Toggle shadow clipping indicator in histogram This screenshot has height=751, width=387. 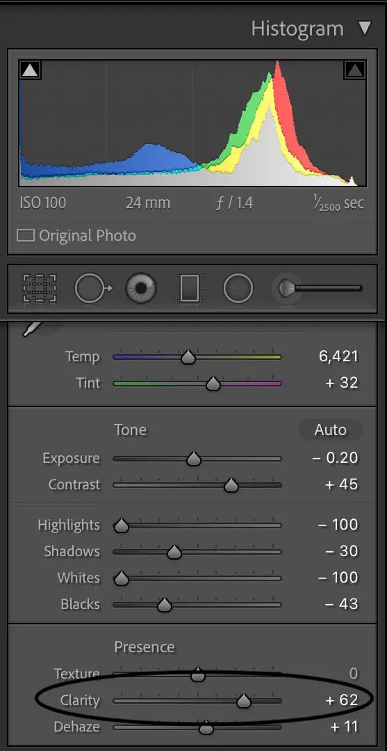30,70
